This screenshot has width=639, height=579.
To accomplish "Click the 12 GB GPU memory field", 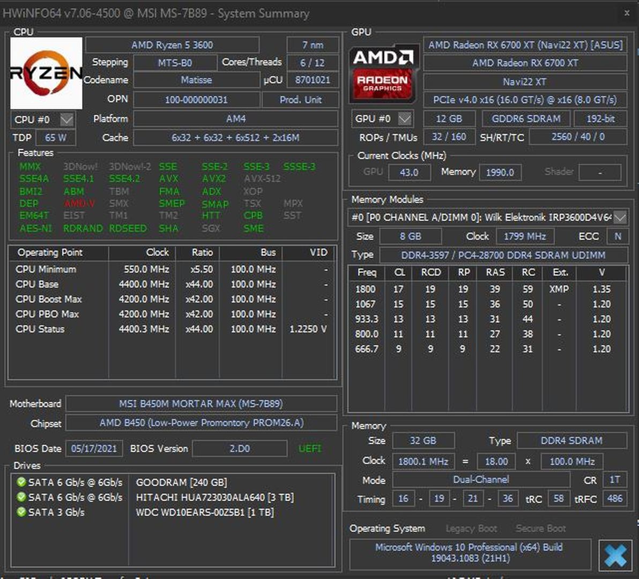I will (449, 118).
